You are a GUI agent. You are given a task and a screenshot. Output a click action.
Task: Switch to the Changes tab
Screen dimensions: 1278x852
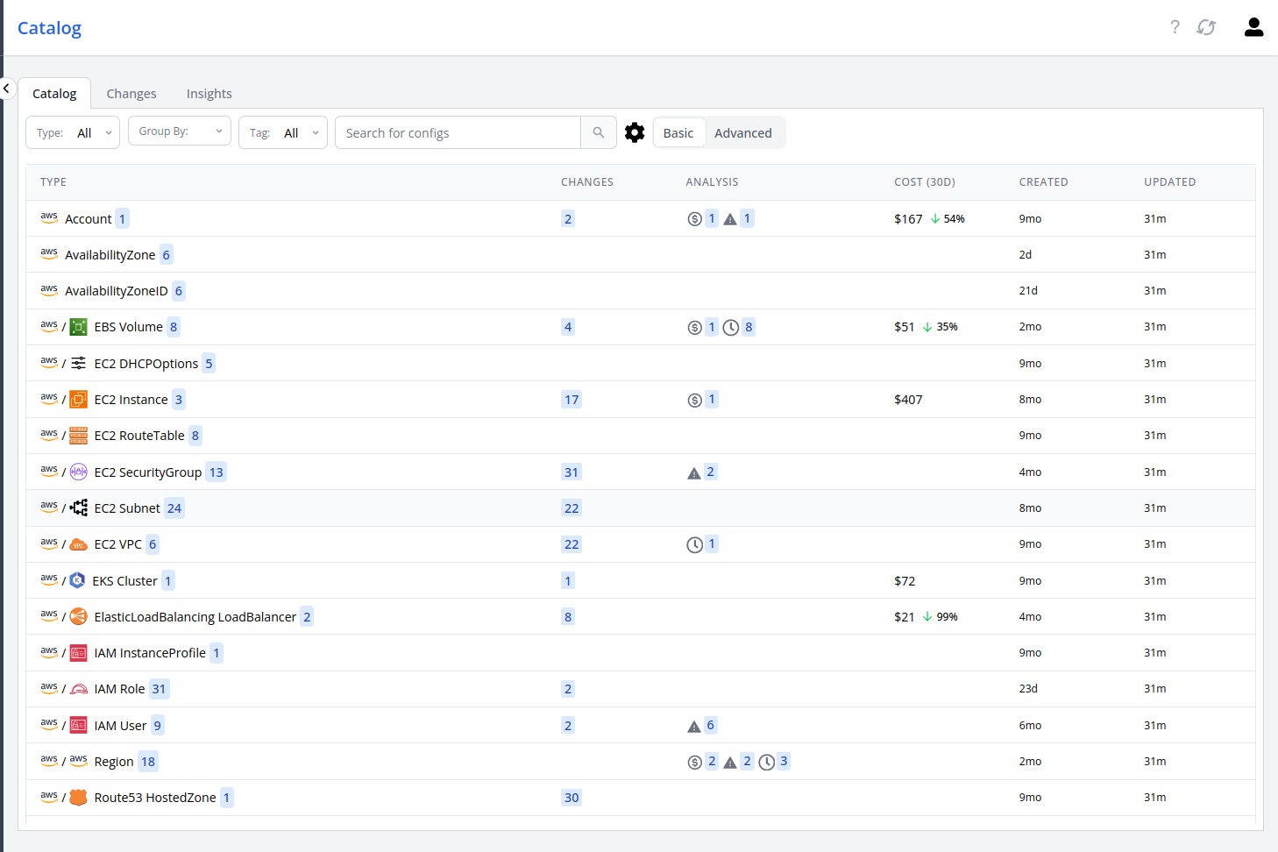pos(131,94)
